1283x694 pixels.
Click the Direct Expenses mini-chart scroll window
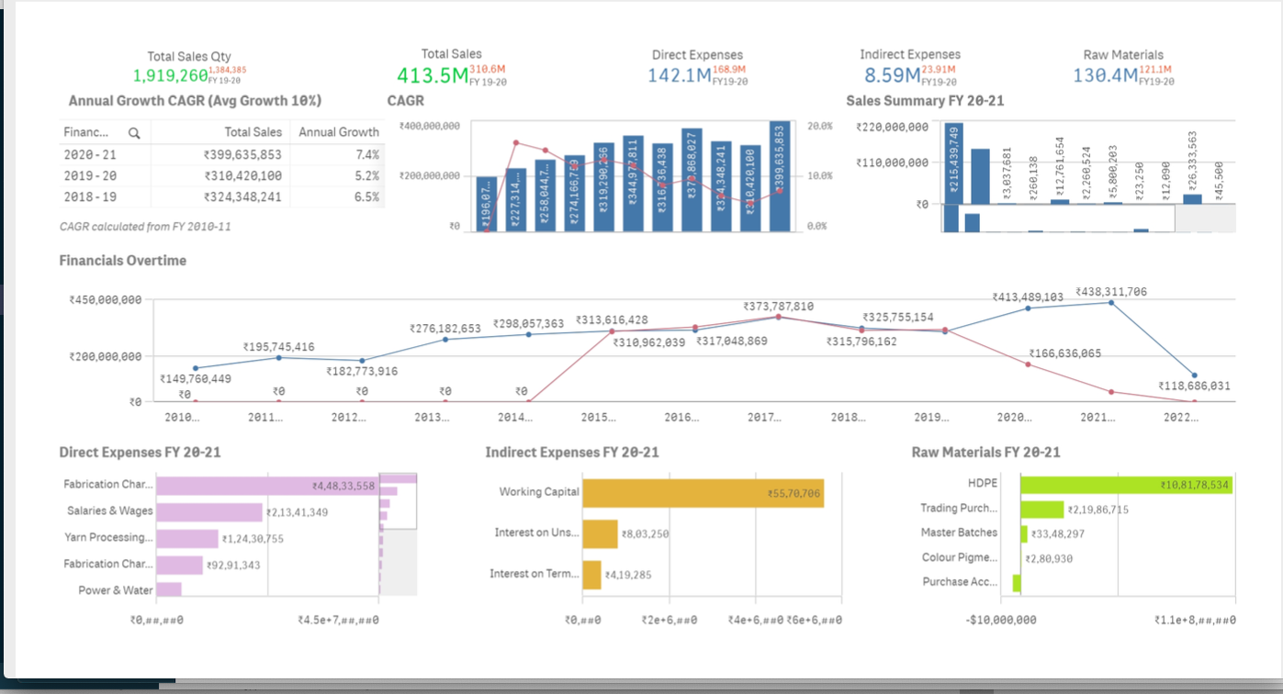[398, 501]
